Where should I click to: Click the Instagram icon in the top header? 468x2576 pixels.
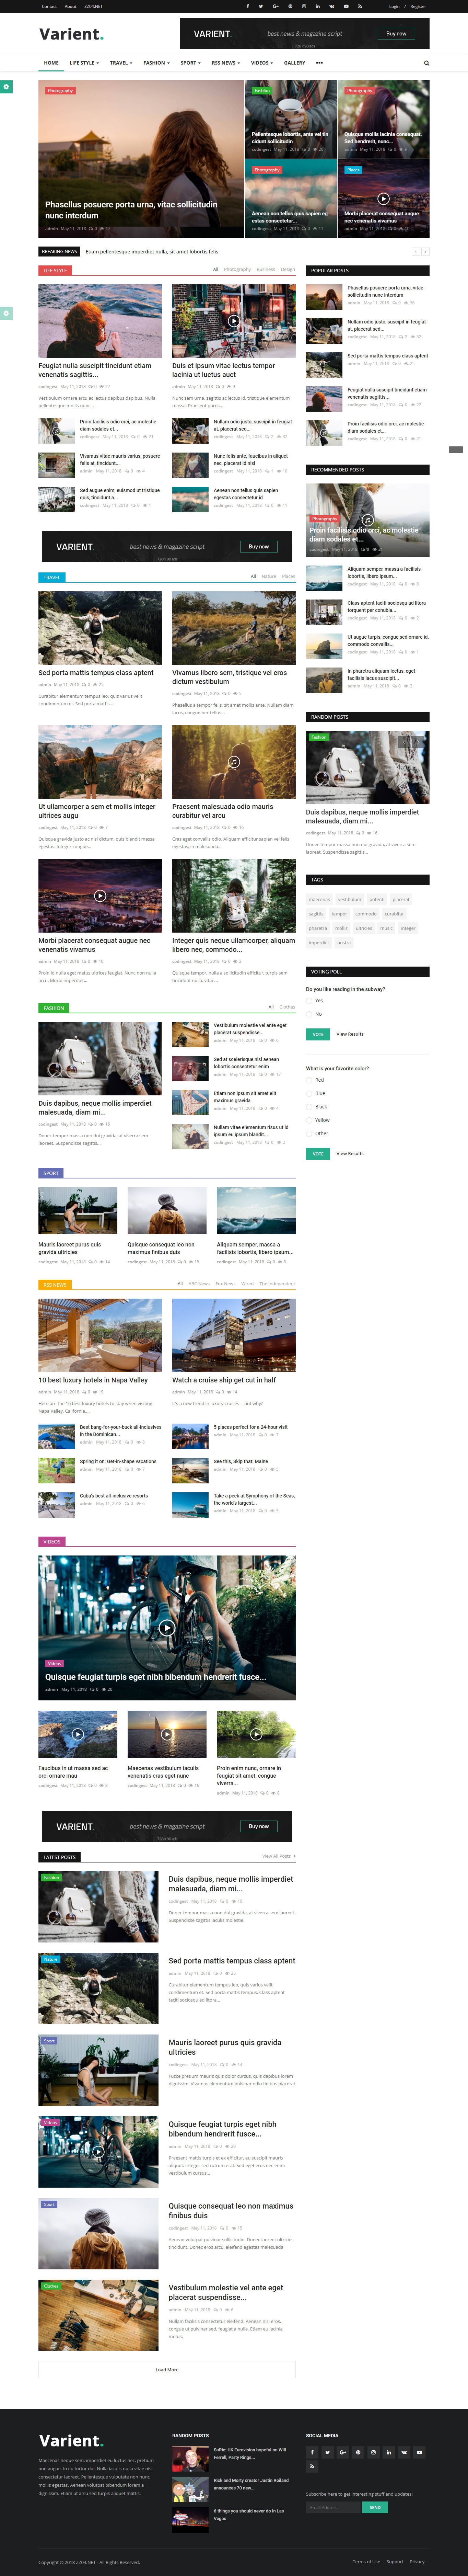point(304,6)
